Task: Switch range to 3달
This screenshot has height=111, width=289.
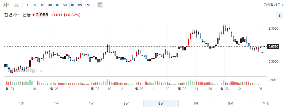Action: point(126,104)
